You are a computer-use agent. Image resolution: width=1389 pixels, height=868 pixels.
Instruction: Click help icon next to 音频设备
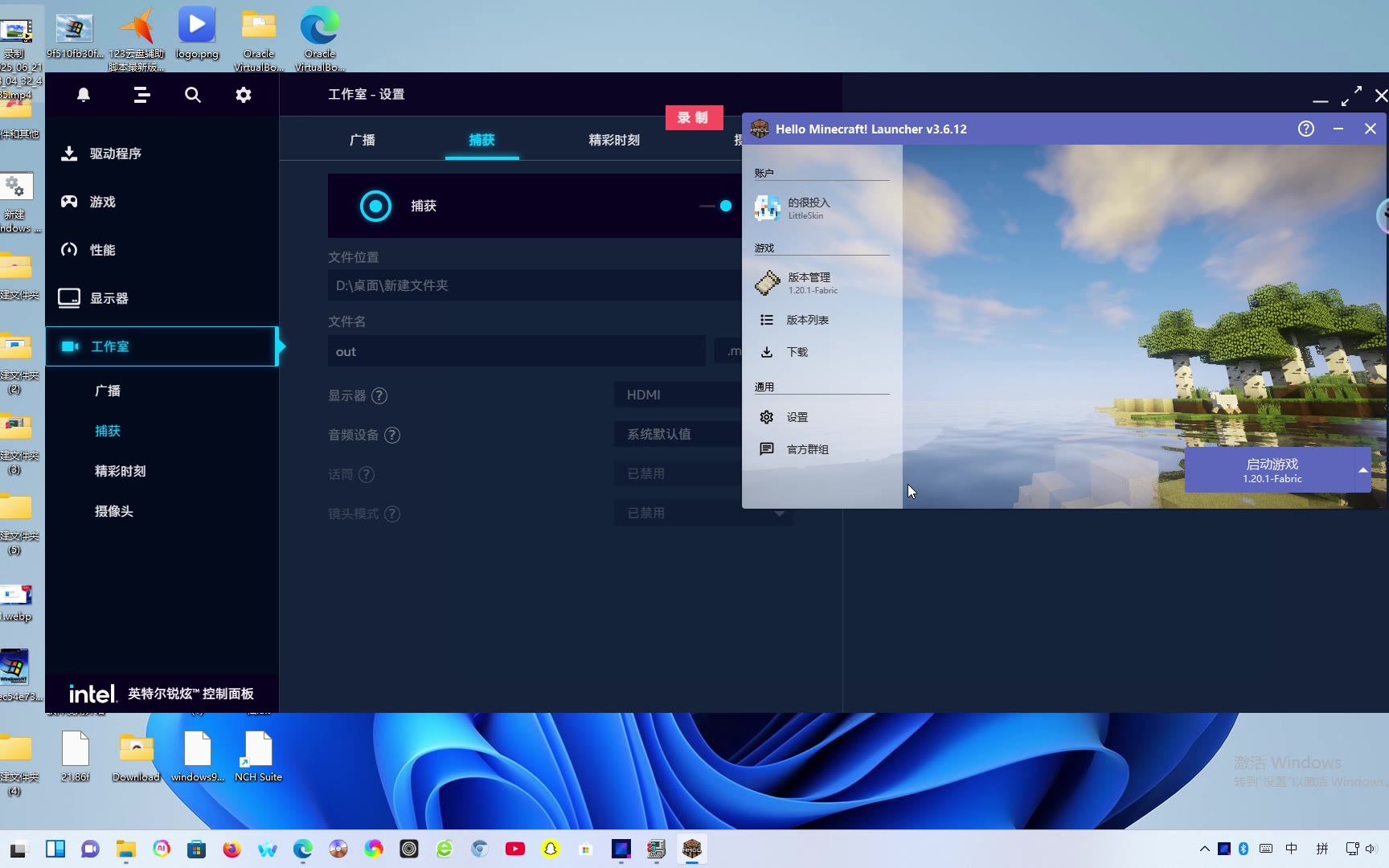[392, 435]
